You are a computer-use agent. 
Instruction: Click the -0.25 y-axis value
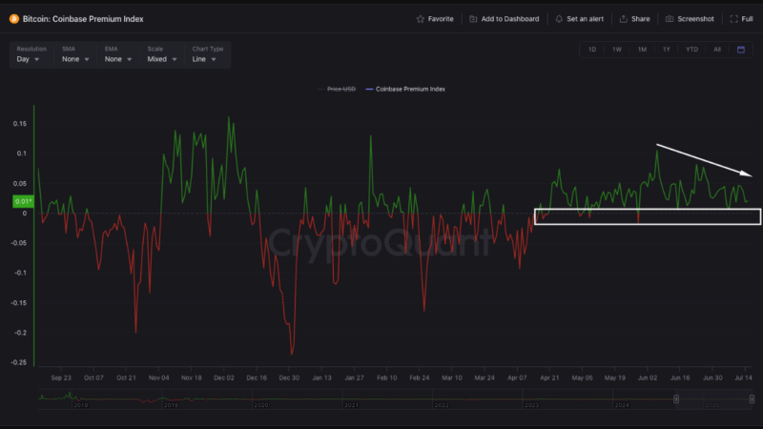point(19,362)
